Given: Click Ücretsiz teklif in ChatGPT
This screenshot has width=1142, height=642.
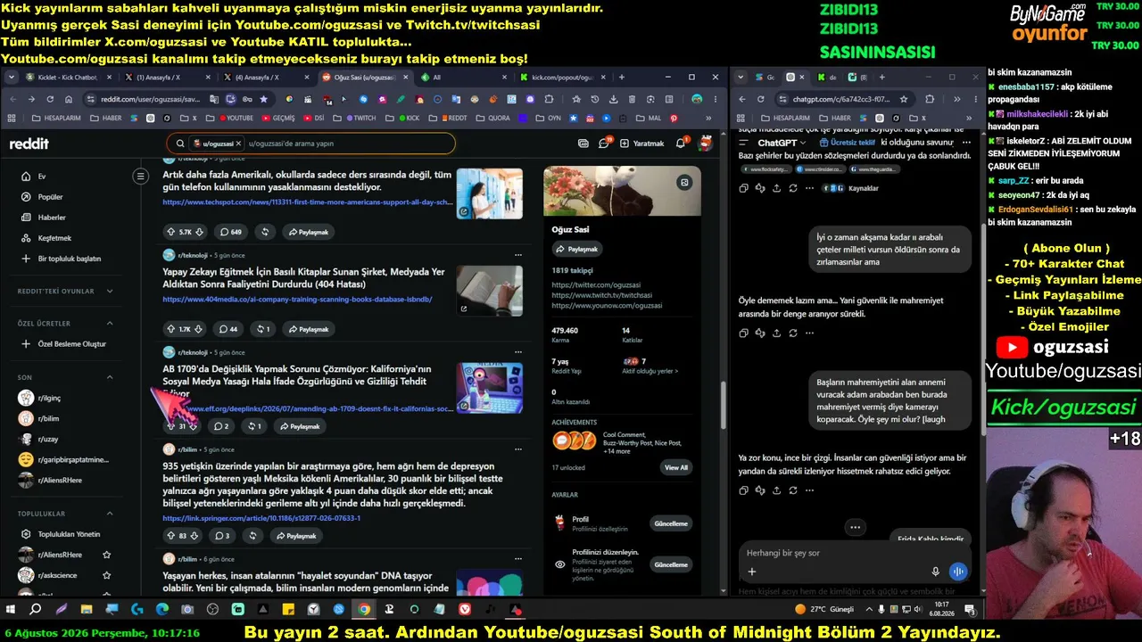Looking at the screenshot, I should point(847,143).
